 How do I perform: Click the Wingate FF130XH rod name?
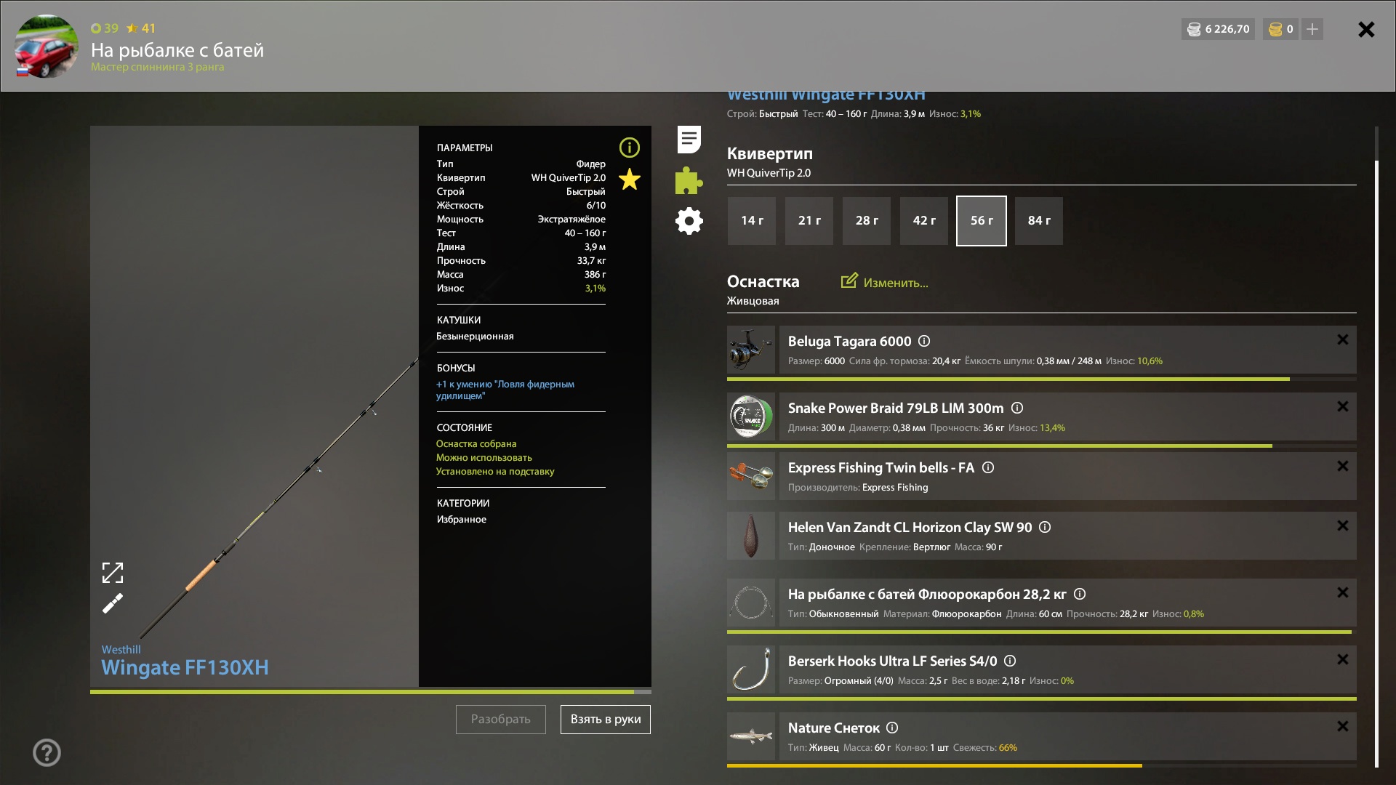pyautogui.click(x=185, y=667)
